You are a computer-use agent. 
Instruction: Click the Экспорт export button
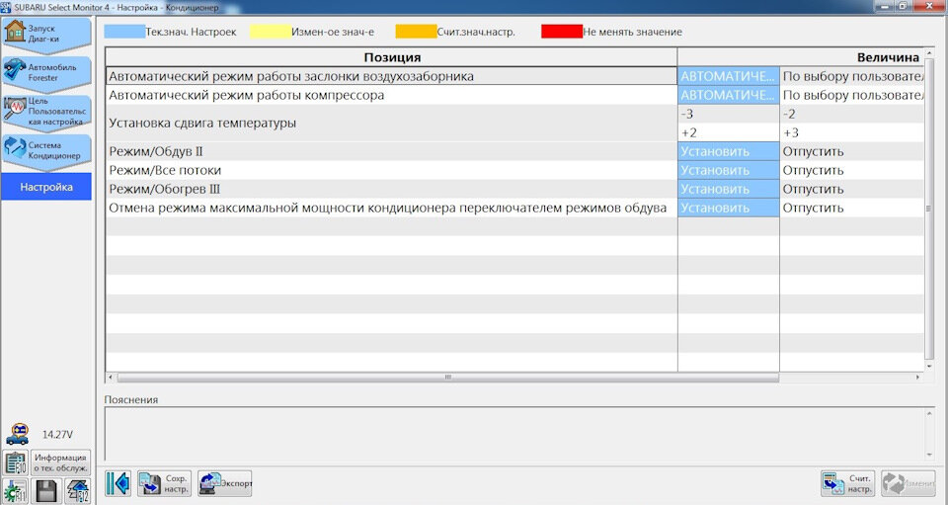tap(225, 483)
